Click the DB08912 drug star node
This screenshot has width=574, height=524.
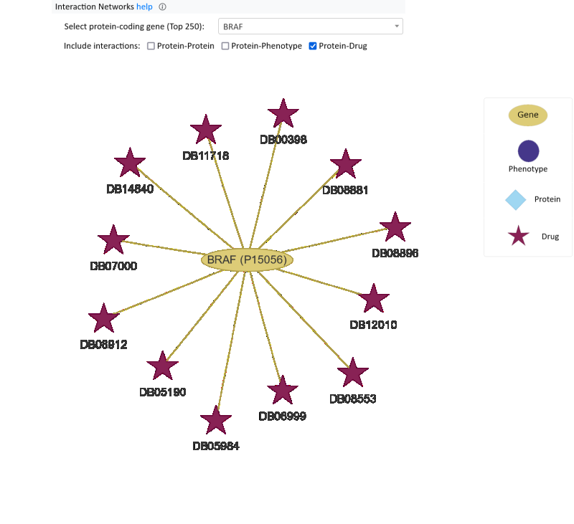[103, 318]
